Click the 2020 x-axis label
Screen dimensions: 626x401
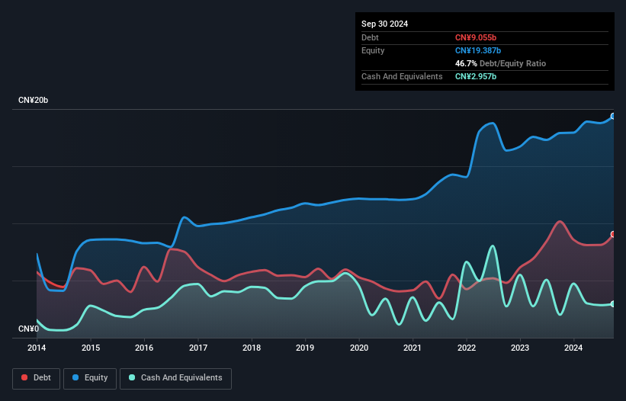click(359, 348)
